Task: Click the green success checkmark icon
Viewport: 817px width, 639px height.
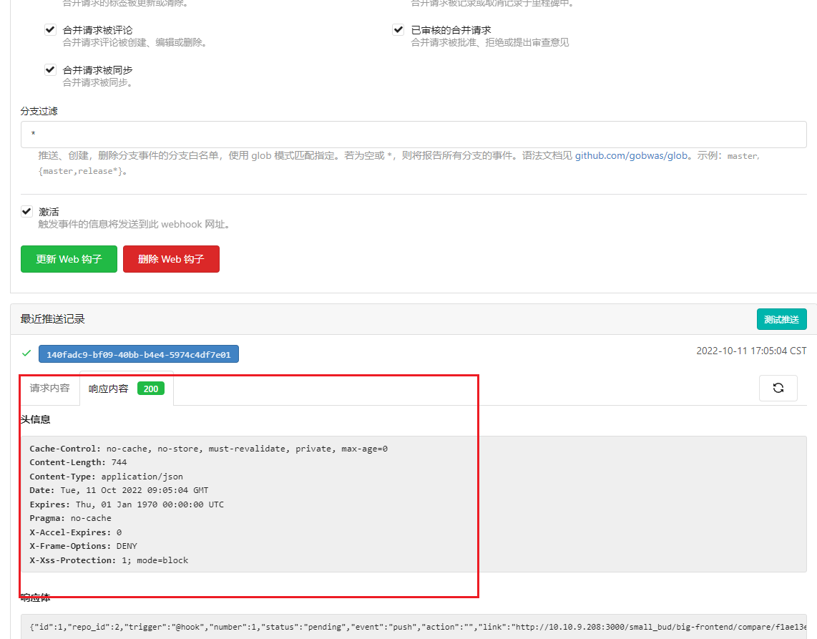Action: (26, 353)
